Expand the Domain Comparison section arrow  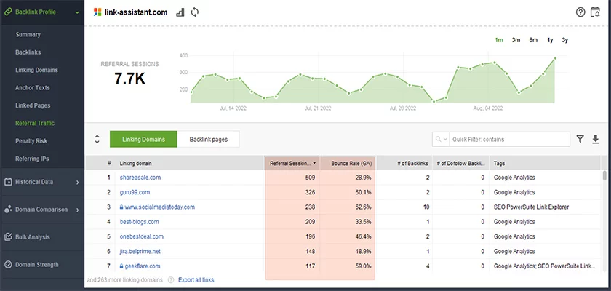point(77,210)
